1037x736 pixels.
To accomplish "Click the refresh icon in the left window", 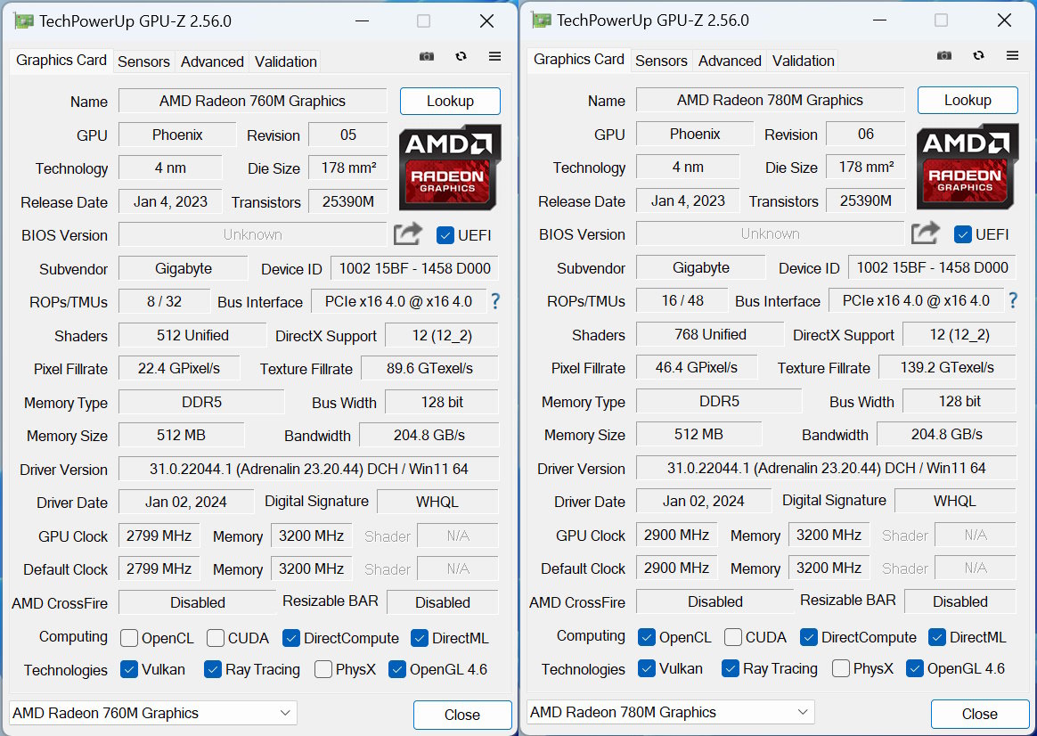I will tap(461, 56).
